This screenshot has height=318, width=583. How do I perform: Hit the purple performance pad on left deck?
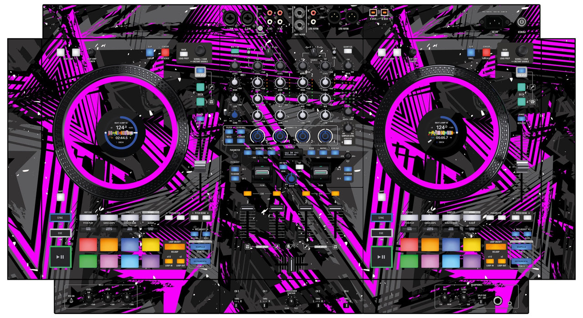(x=151, y=261)
